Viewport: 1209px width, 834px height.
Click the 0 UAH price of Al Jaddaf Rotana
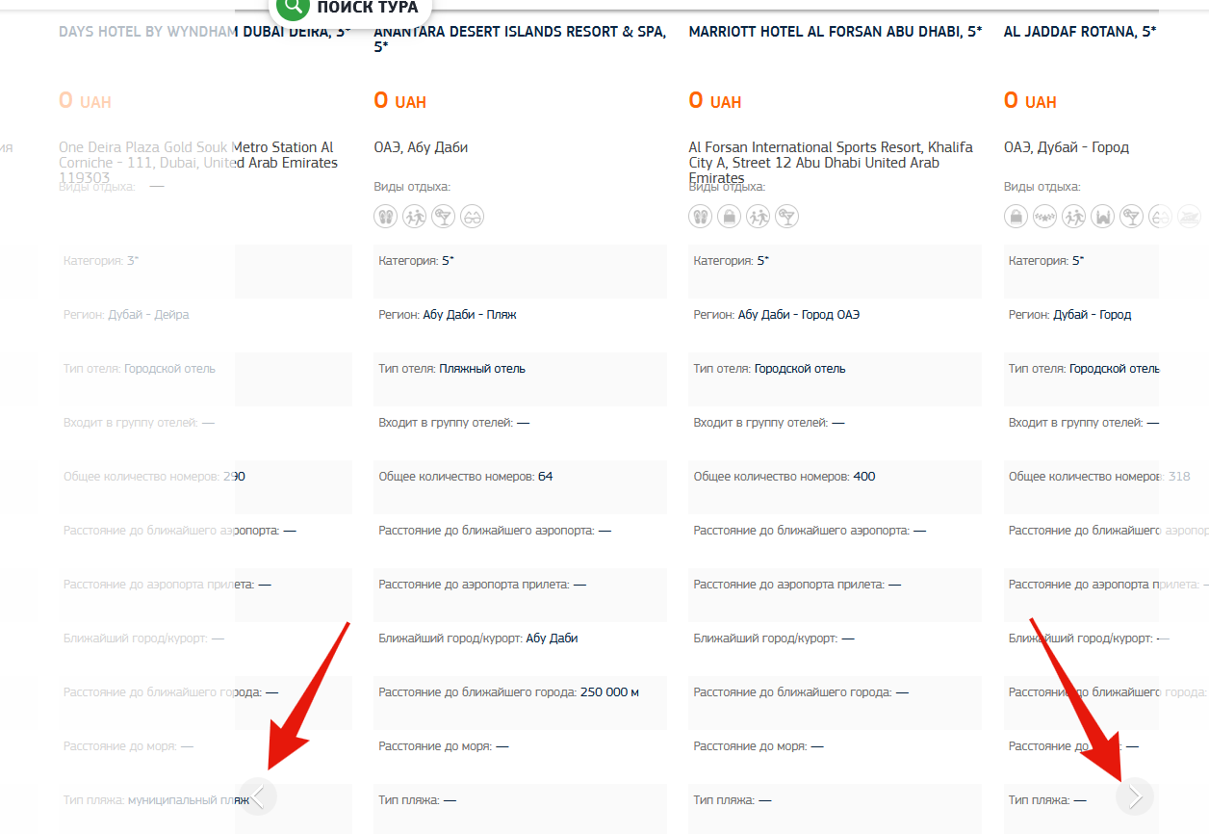point(1030,101)
